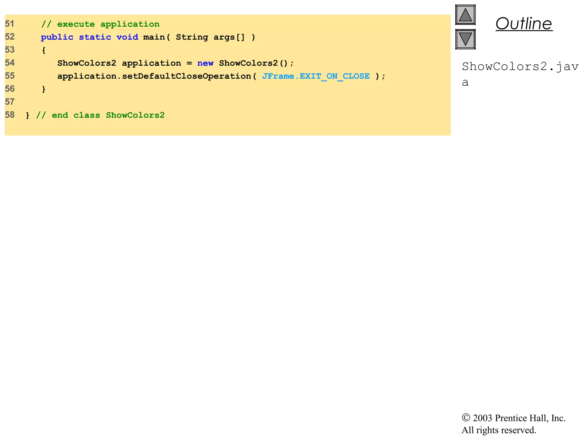Viewport: 588px width, 441px height.
Task: Click the comment '// execute application'
Action: coord(100,24)
